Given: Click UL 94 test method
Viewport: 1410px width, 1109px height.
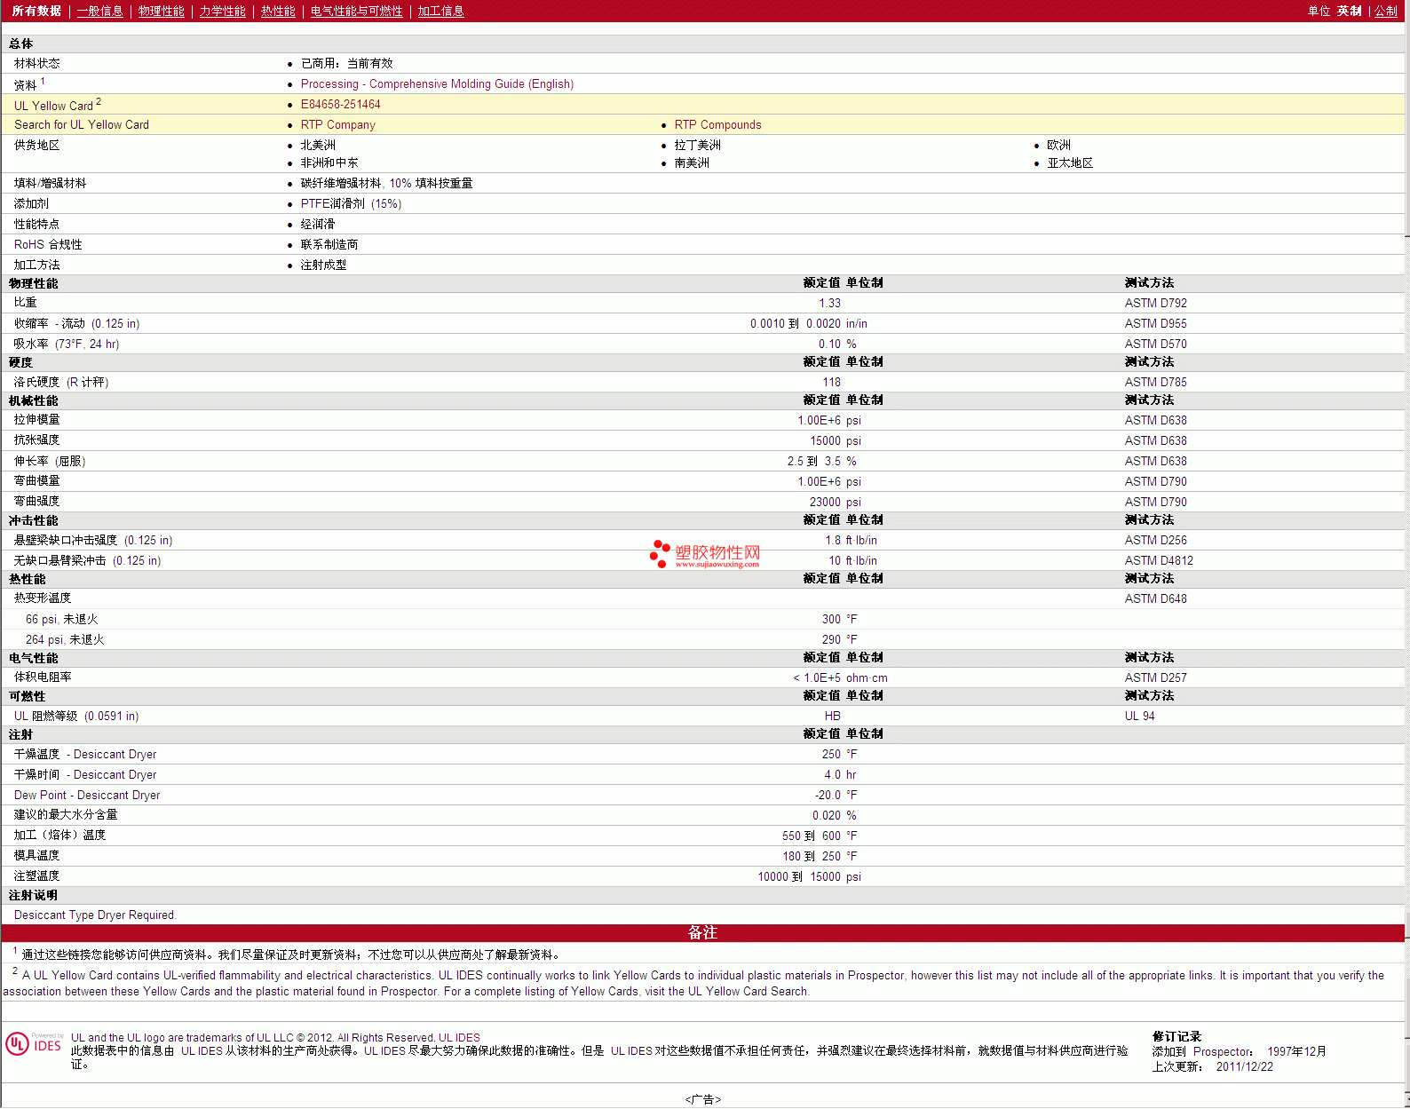Looking at the screenshot, I should 1139,716.
